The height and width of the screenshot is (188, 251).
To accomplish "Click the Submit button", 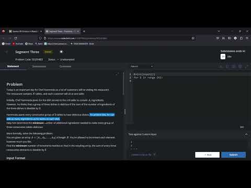I will [234, 155].
